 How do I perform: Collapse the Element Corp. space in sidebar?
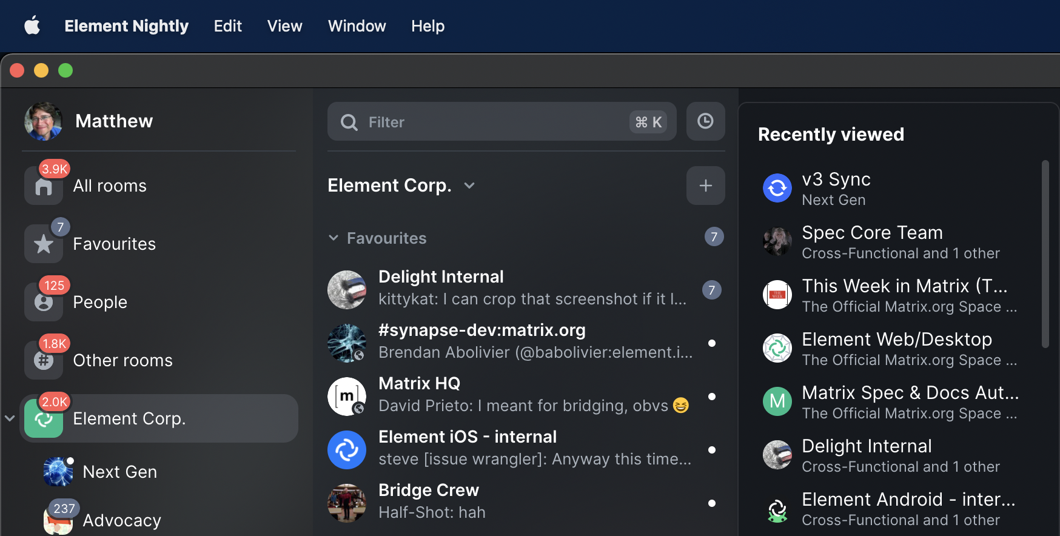pos(10,418)
